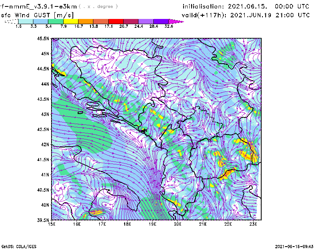322x249 pixels.
Task: Click the light cyan 1.6–3.3 legend swatch
Action: (x=26, y=21)
